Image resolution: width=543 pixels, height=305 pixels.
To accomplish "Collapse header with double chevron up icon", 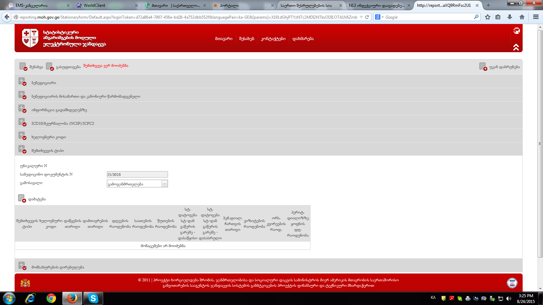I will tap(516, 47).
